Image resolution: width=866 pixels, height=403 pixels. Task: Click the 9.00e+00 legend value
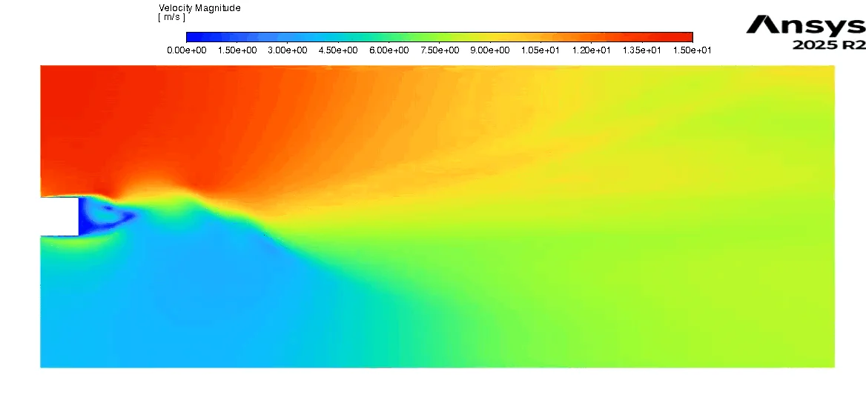(x=490, y=50)
